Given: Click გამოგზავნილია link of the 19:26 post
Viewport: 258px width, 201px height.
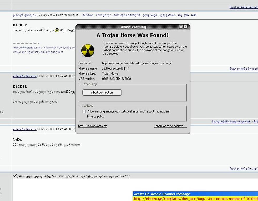Looking at the screenshot, I should 24,76.
